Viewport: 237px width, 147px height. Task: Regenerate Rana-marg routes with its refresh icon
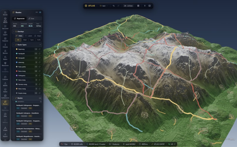click(40, 71)
